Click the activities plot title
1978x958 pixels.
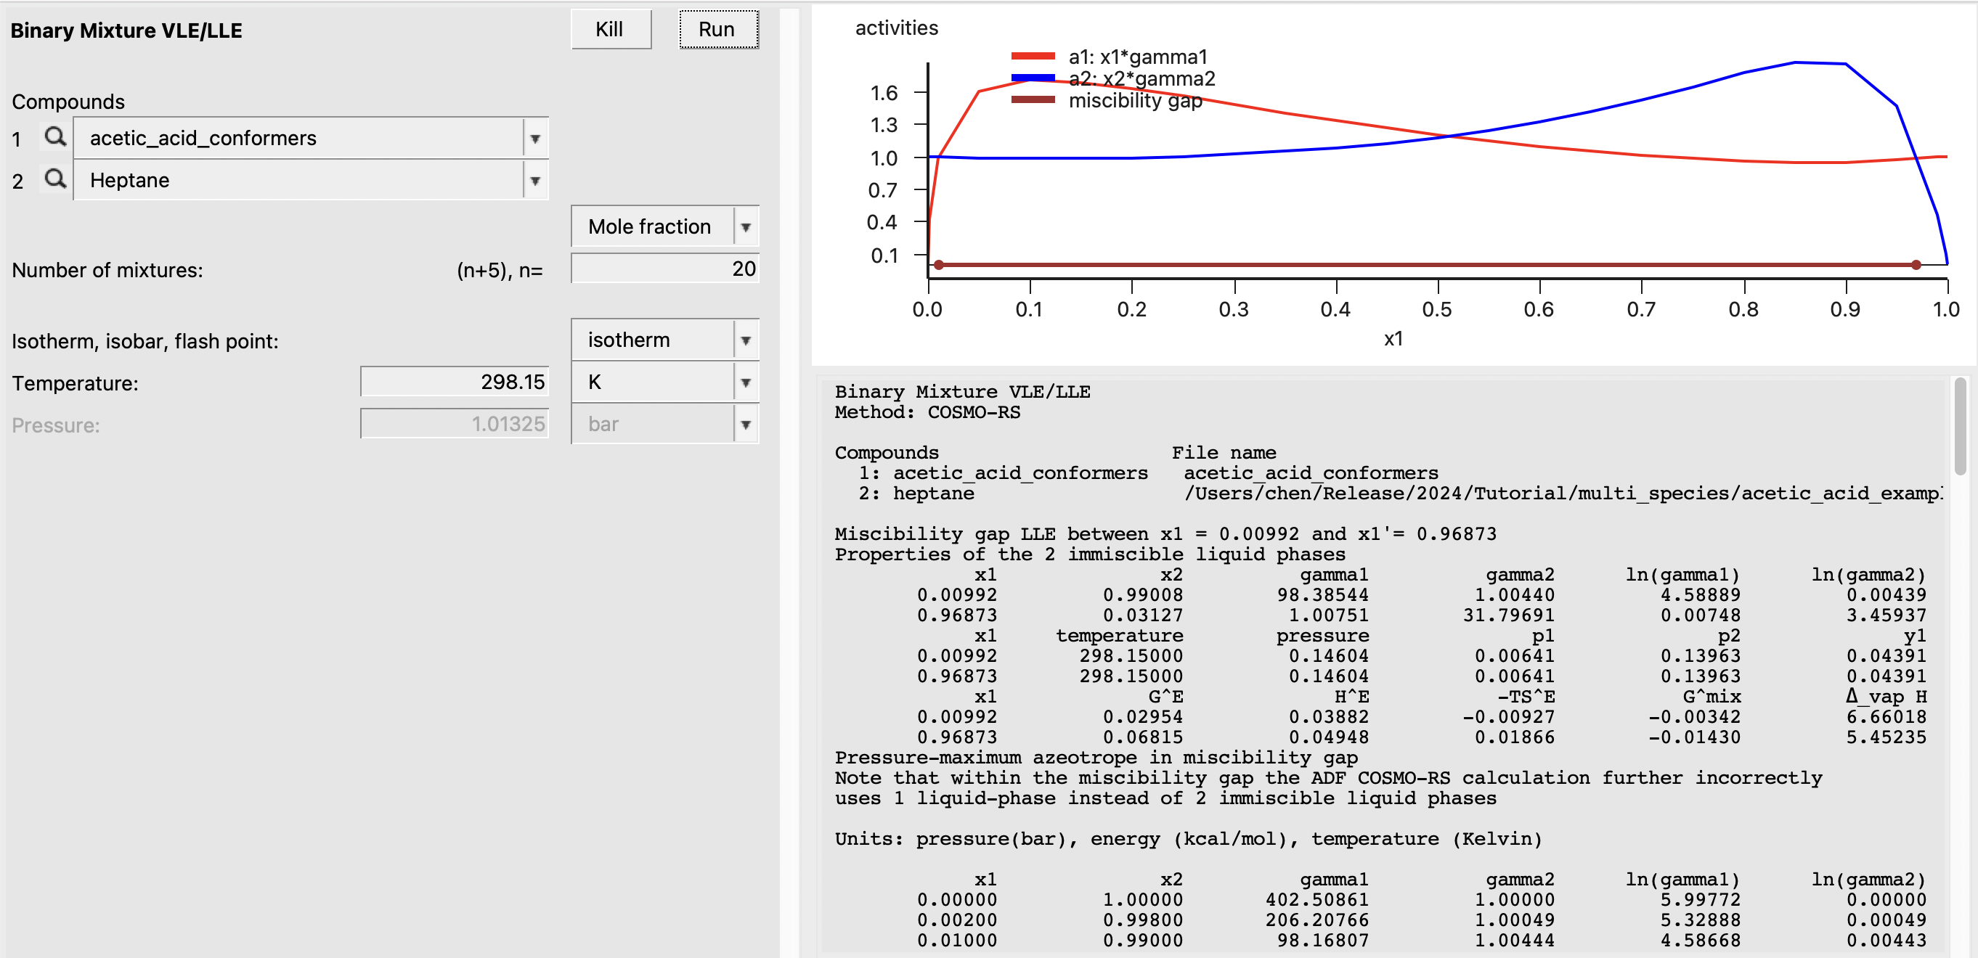[x=896, y=28]
